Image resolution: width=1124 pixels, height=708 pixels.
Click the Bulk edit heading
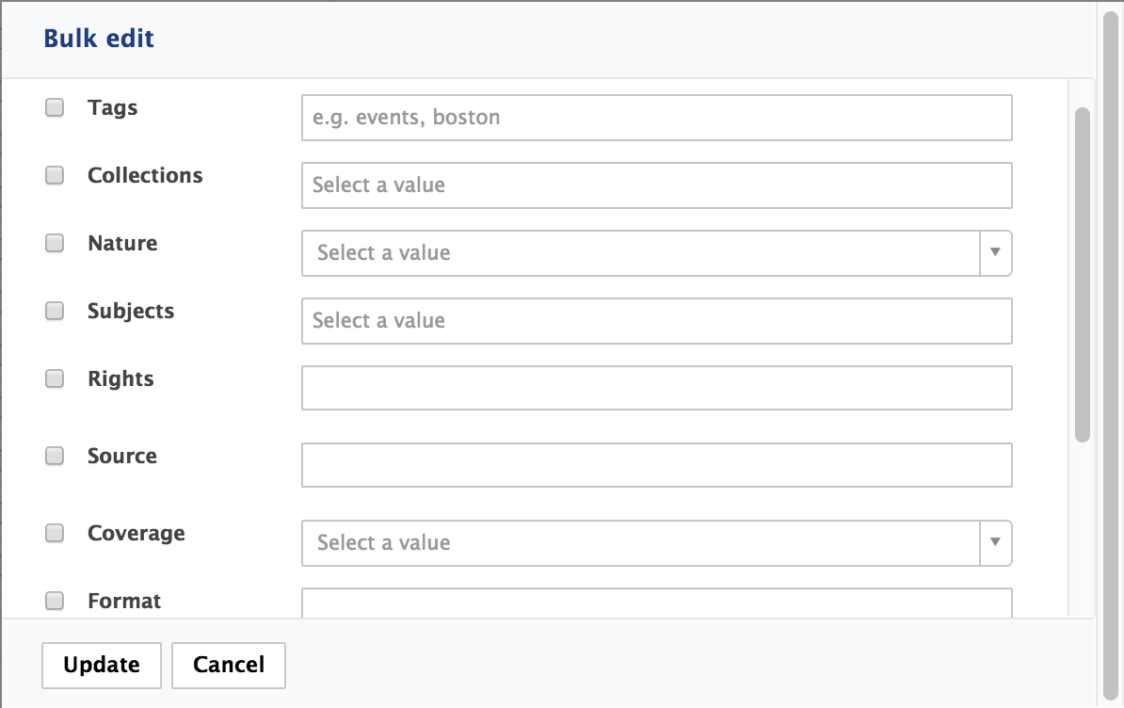tap(98, 38)
